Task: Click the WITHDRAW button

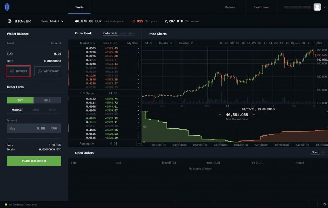Action: (x=47, y=71)
